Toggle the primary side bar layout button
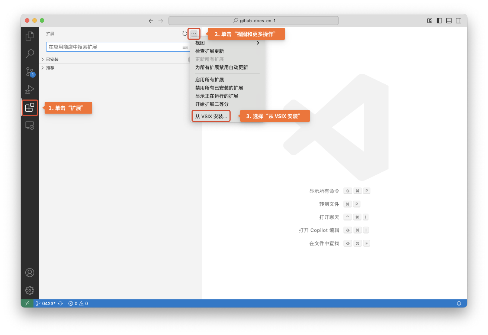This screenshot has width=488, height=335. click(439, 21)
